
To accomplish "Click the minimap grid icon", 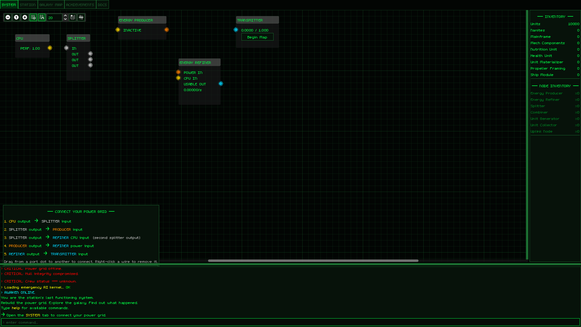I will 73,18.
